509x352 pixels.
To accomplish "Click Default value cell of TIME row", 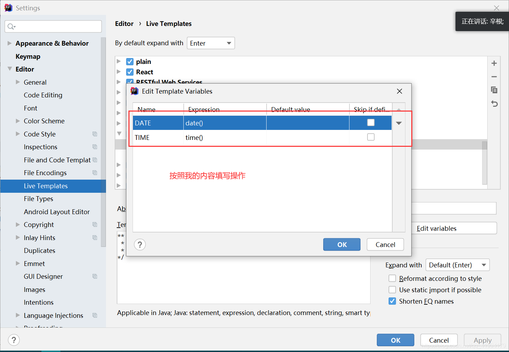I will (x=308, y=137).
